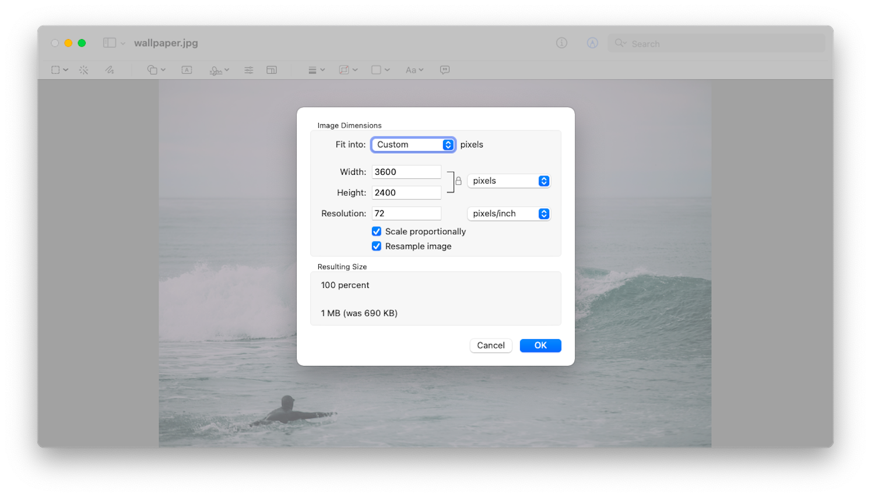Confirm resize by clicking OK
This screenshot has width=871, height=497.
click(x=540, y=345)
